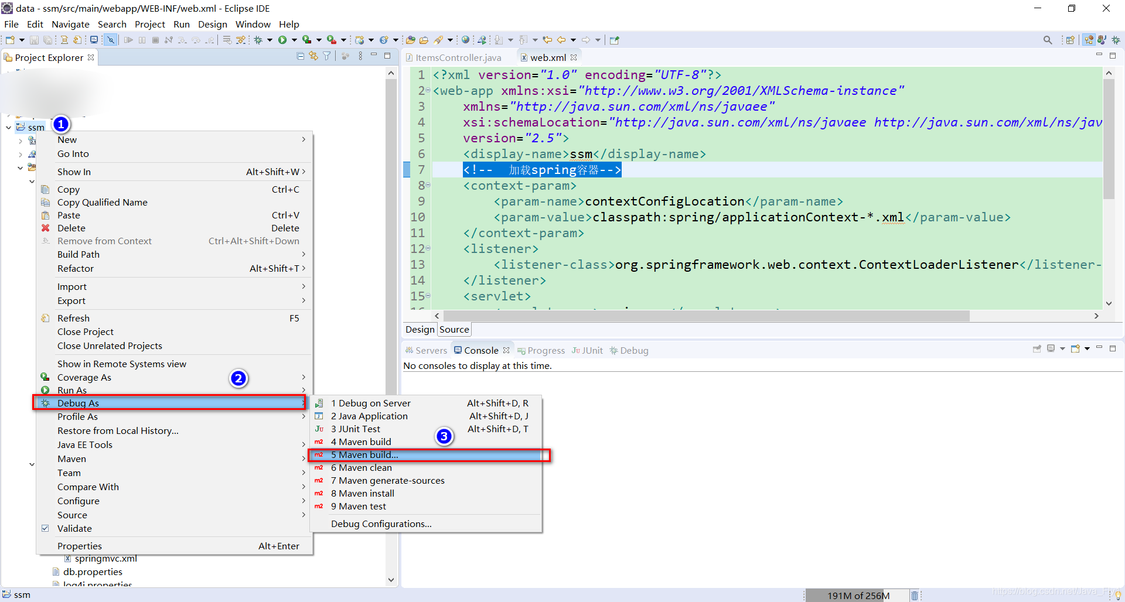
Task: Click the Terminate toolbar icon
Action: (x=155, y=40)
